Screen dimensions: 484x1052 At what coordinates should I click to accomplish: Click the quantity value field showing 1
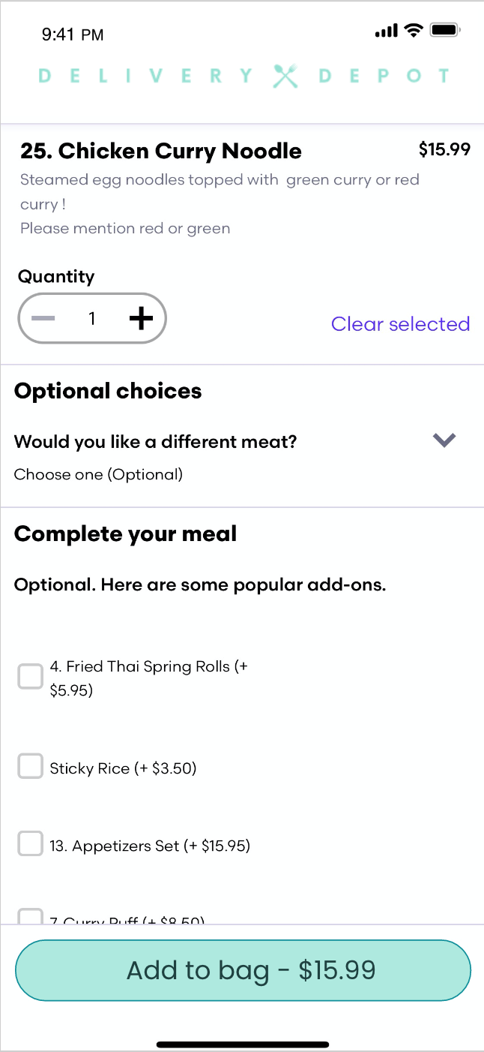[x=92, y=319]
